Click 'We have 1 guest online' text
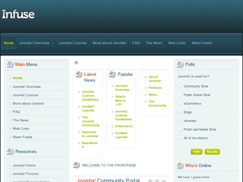 [x=194, y=177]
